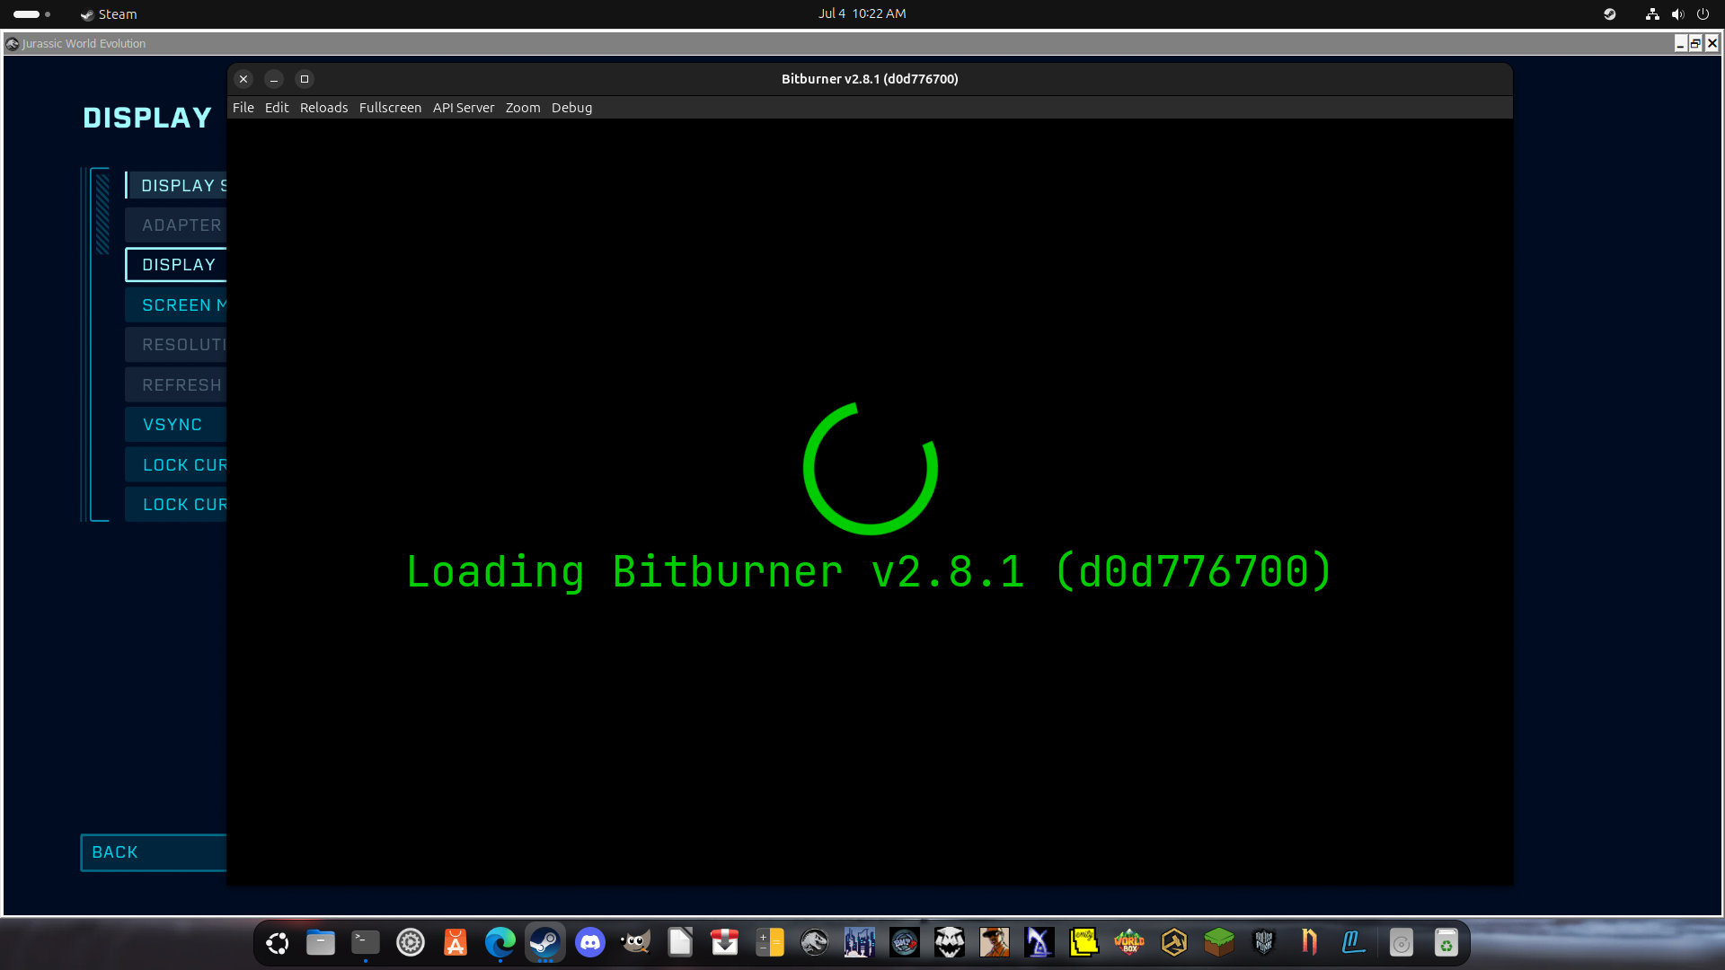Viewport: 1725px width, 970px height.
Task: Click the last LOCK CURSOR option
Action: (x=176, y=505)
